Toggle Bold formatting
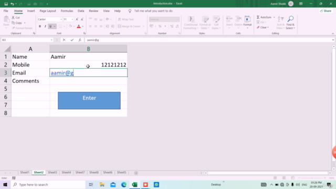 40,26
